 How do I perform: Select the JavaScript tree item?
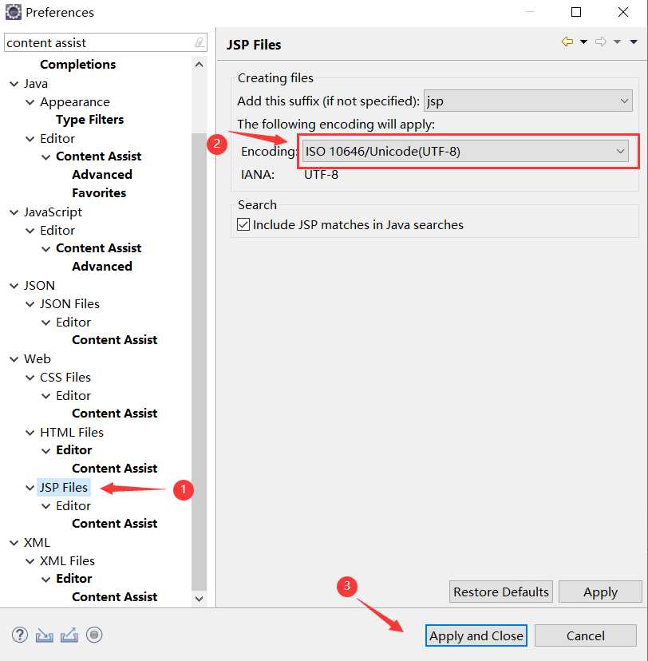tap(53, 212)
